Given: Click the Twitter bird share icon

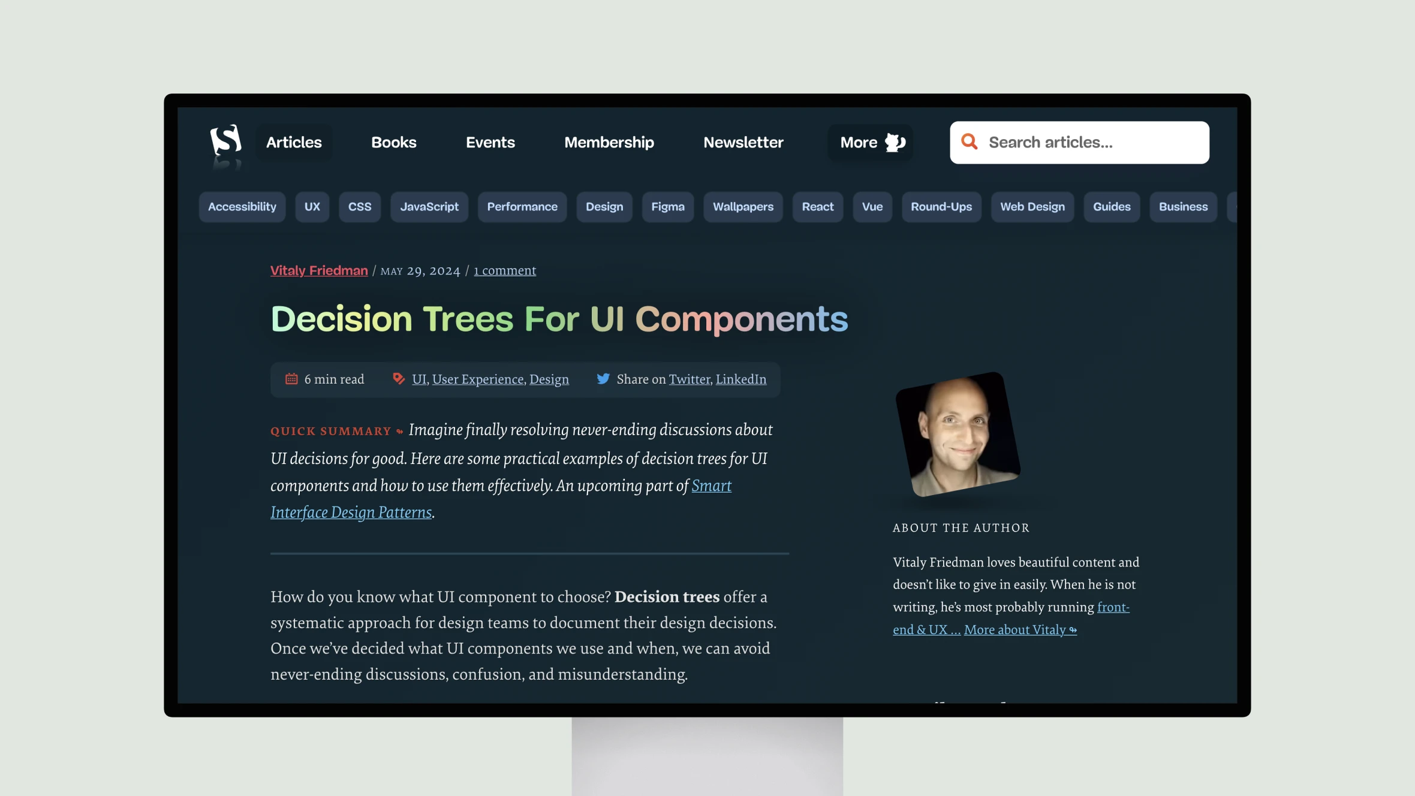Looking at the screenshot, I should click(603, 379).
